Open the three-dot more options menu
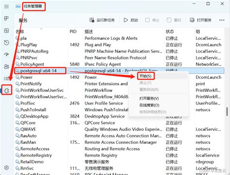Screen dimensions: 230x175 [222, 20]
